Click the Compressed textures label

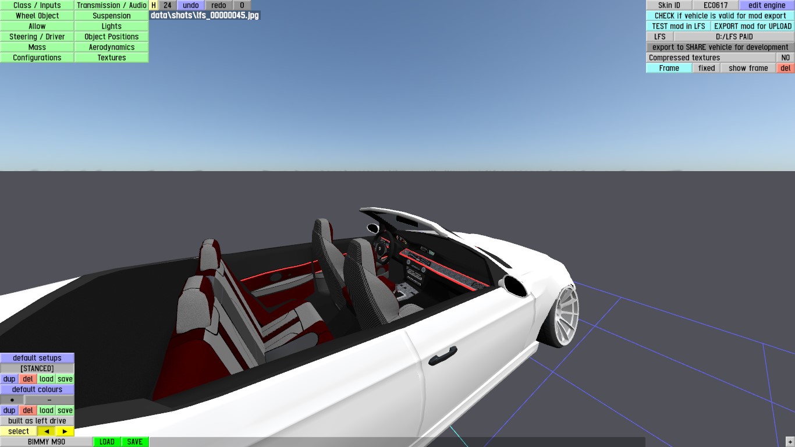[711, 58]
